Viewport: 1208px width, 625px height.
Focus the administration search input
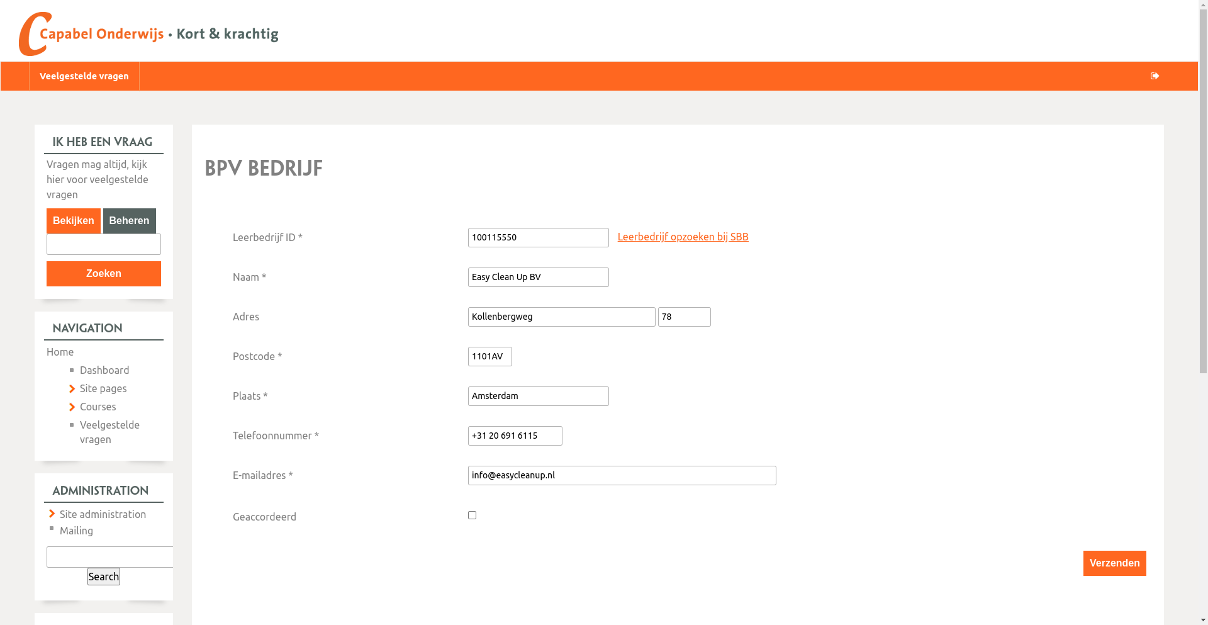pos(109,557)
